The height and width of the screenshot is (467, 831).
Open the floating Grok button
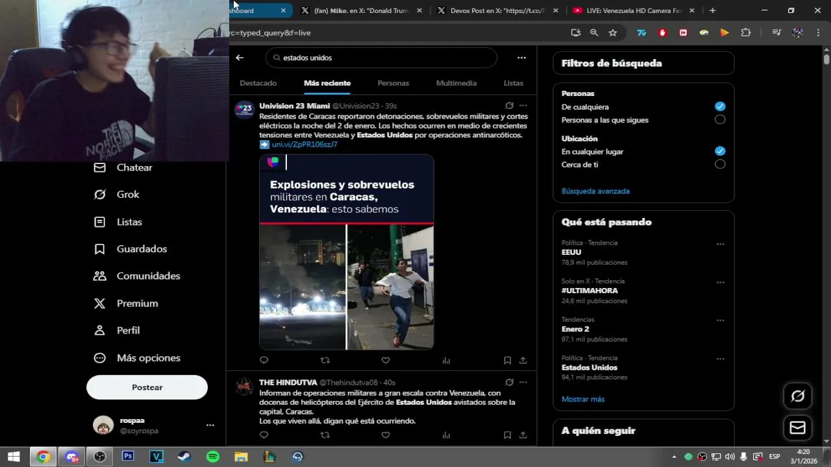(x=798, y=396)
